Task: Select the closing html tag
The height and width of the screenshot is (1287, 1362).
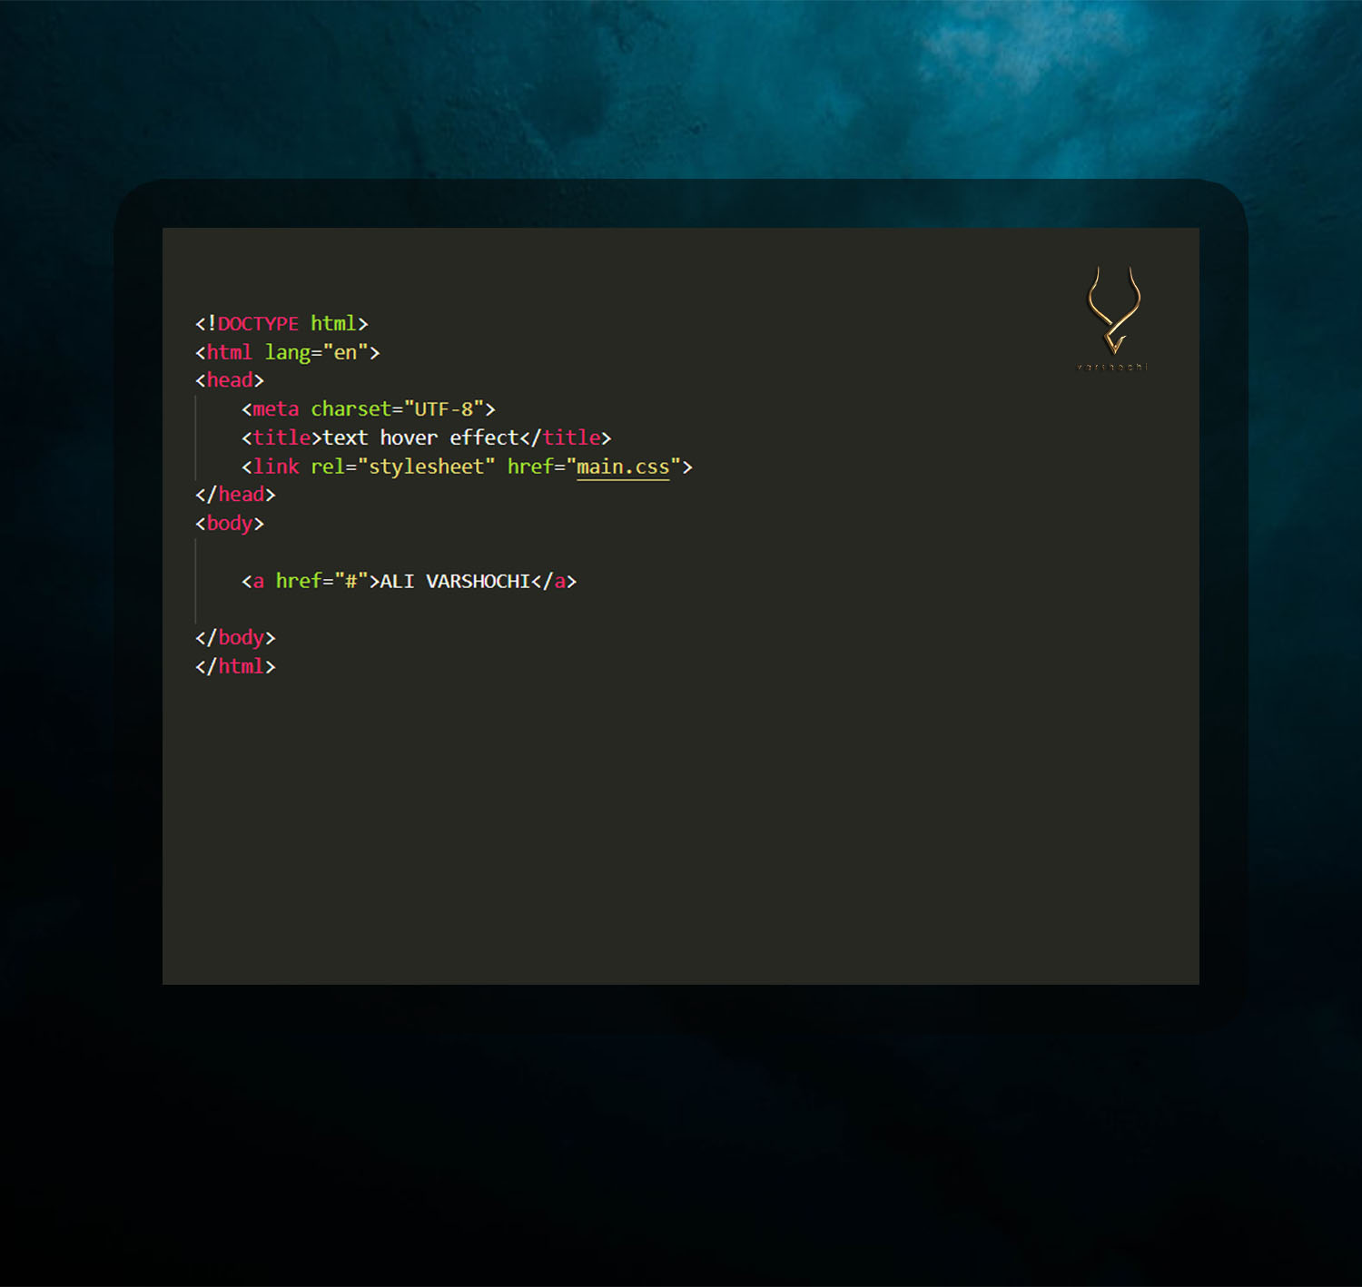Action: coord(234,666)
